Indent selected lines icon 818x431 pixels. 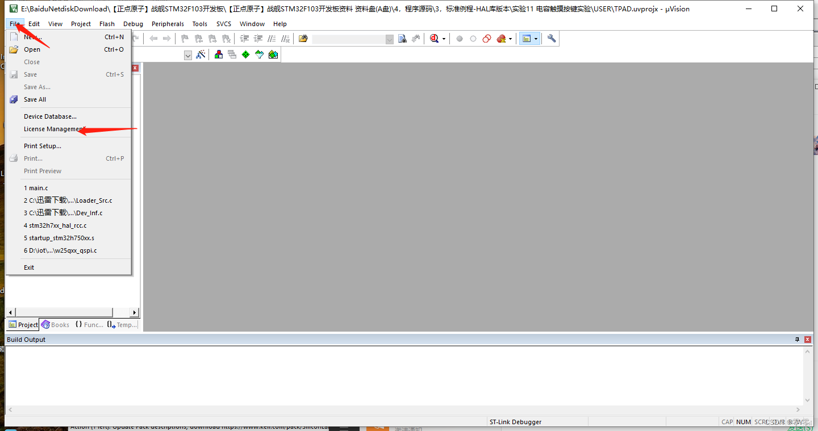244,39
